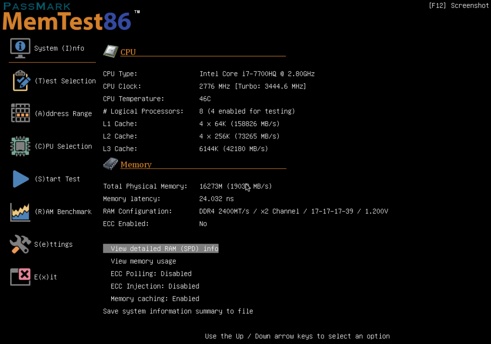Click the L3 Cache: label
The height and width of the screenshot is (344, 491).
120,149
